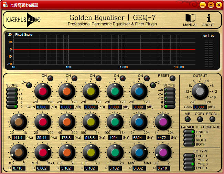
Task: Select EQ TYPE 2
Action: [189, 160]
